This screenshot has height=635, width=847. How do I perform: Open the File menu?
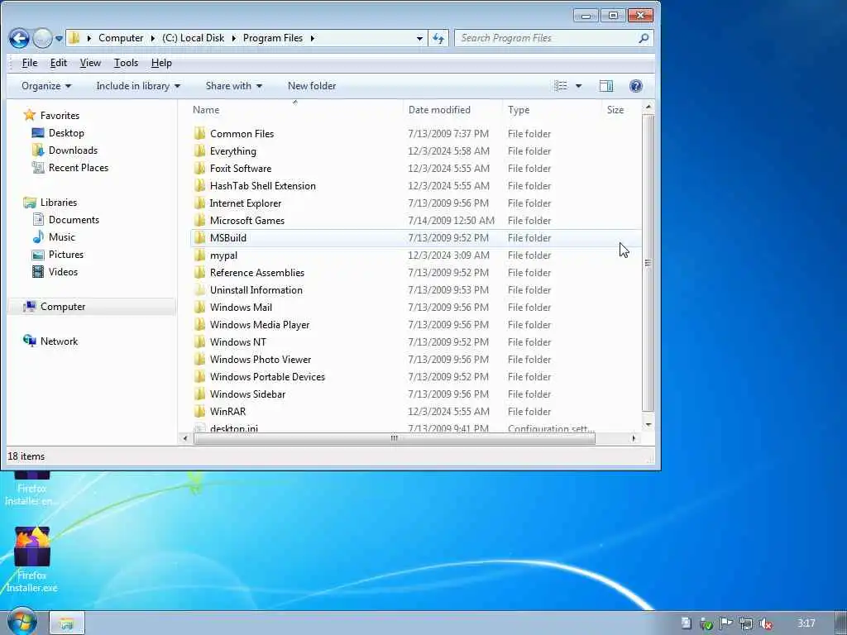pos(30,63)
